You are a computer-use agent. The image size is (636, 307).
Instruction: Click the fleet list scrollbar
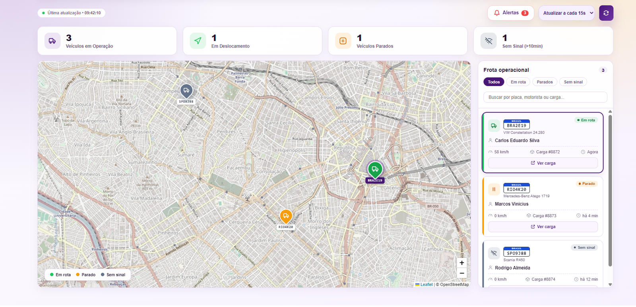click(x=610, y=190)
